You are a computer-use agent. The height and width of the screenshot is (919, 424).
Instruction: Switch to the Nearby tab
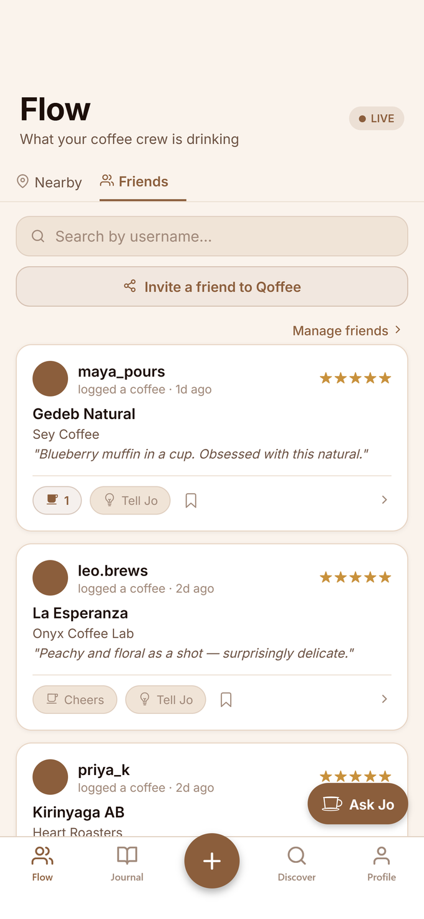49,182
